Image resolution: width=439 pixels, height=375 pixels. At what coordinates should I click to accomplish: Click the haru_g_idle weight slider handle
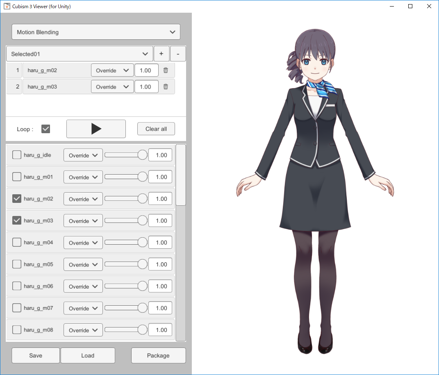[143, 155]
